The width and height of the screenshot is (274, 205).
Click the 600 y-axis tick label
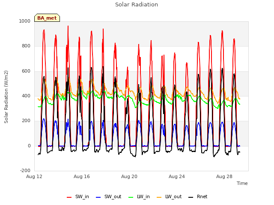[26, 71]
